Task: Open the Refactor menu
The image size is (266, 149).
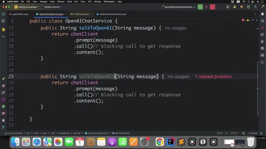Action: pyautogui.click(x=61, y=2)
